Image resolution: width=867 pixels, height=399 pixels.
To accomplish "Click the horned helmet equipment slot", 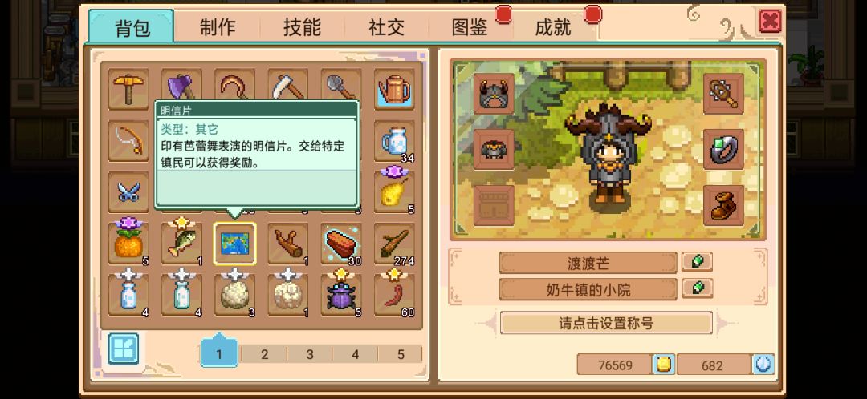I will click(495, 93).
